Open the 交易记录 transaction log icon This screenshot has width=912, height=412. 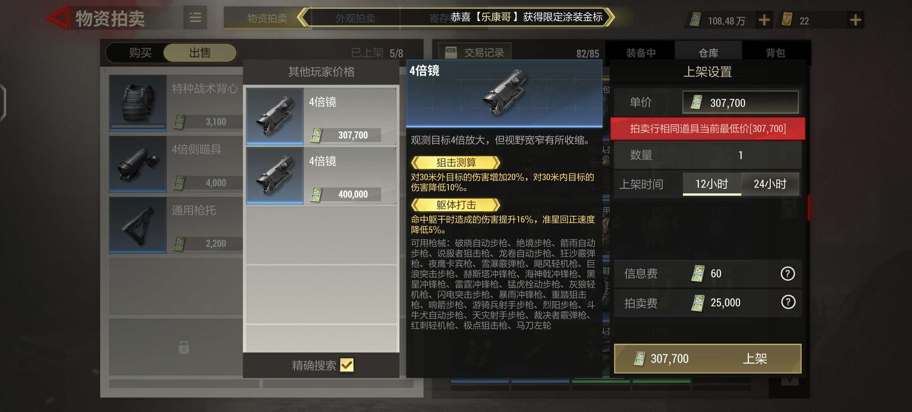pos(451,53)
